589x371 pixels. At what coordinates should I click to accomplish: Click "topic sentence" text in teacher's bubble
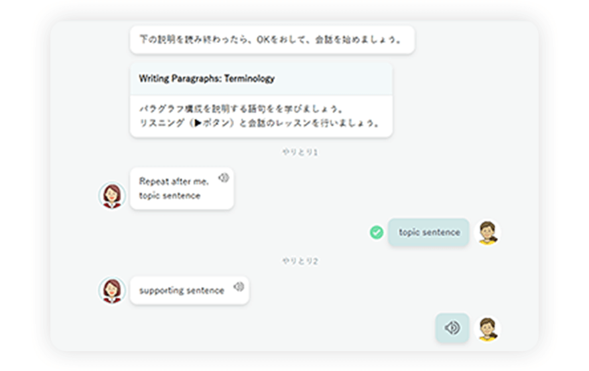[x=169, y=195]
